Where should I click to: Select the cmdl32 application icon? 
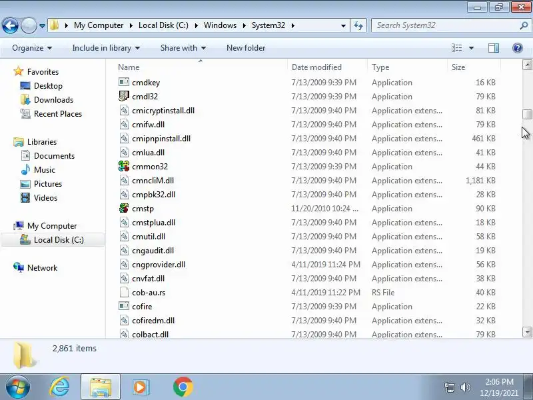point(124,96)
